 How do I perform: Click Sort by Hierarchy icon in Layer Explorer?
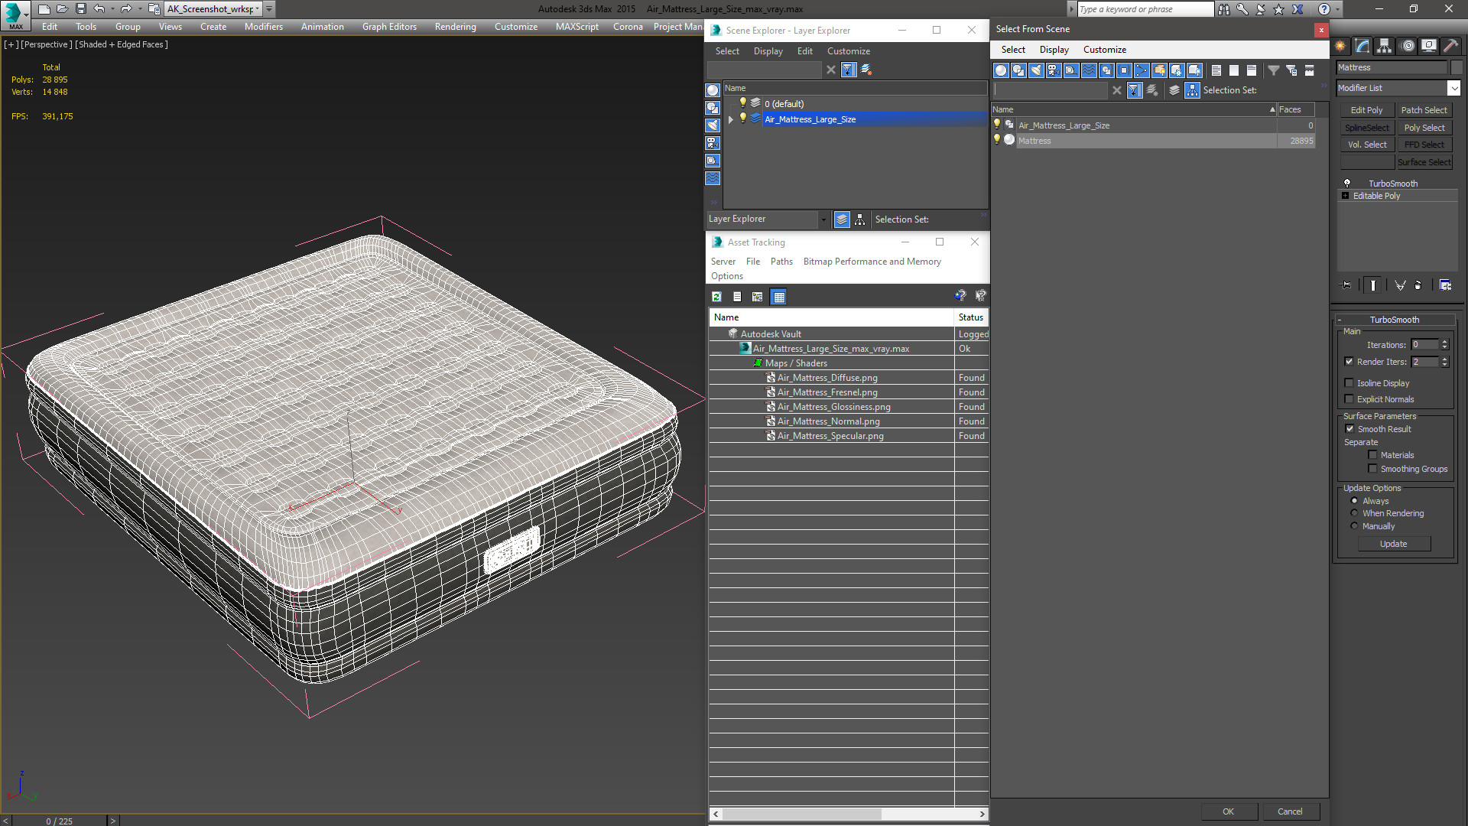click(x=860, y=220)
